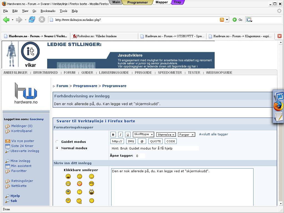
Task: Switch to the Klagemuren forum tab
Action: click(x=240, y=36)
